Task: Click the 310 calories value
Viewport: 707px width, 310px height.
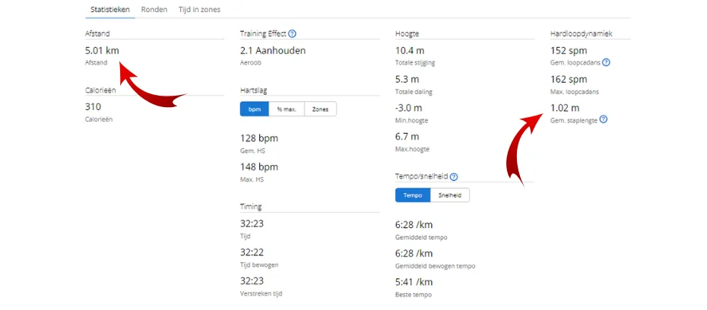Action: tap(94, 107)
